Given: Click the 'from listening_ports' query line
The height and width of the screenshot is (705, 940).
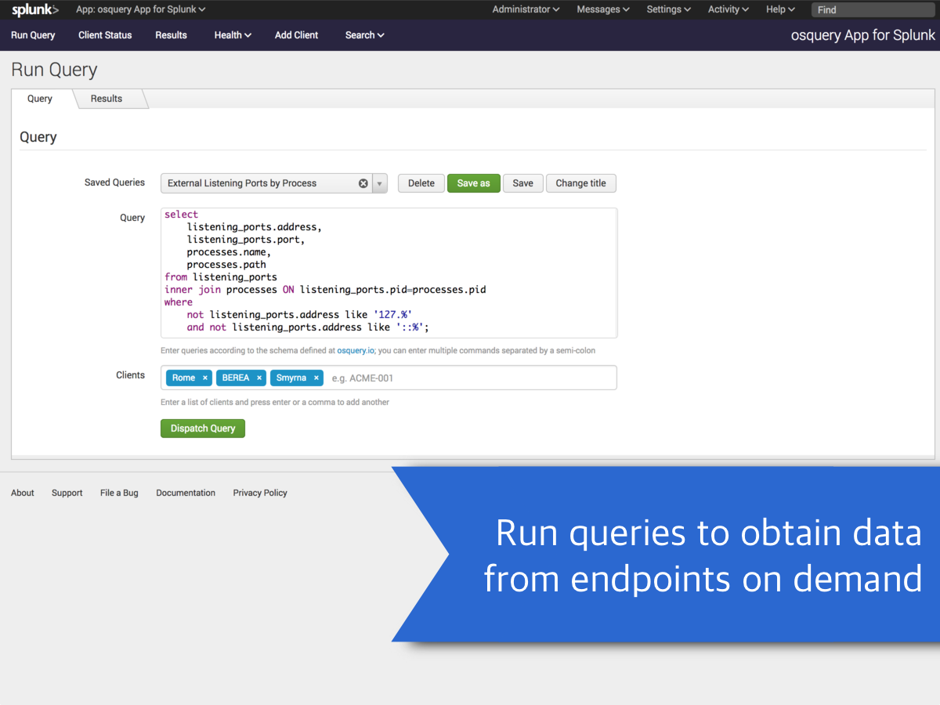Looking at the screenshot, I should coord(221,277).
